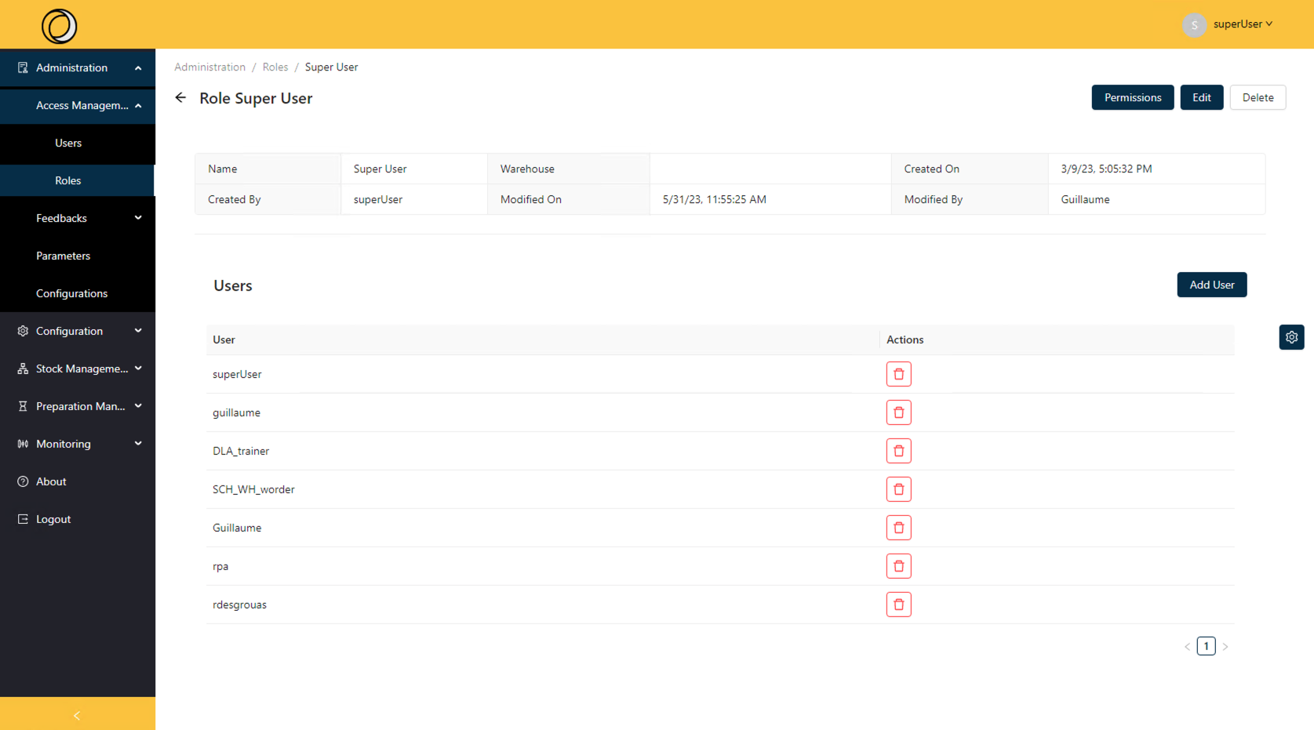
Task: Click trash icon for DLA_trainer
Action: [898, 451]
